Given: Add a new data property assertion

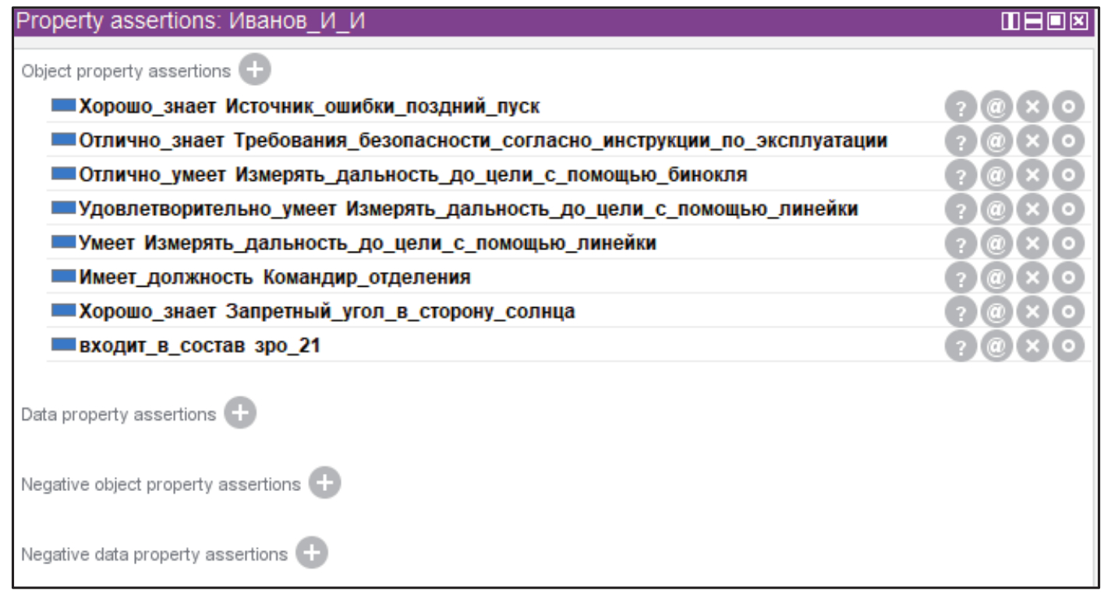Looking at the screenshot, I should (x=239, y=414).
